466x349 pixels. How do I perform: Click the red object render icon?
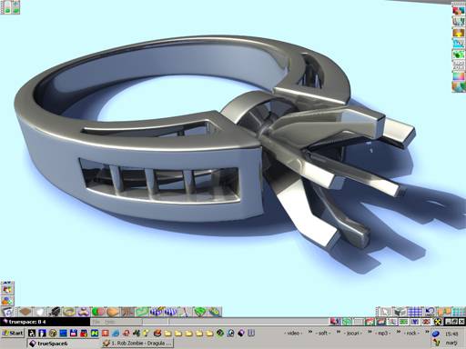[335, 322]
